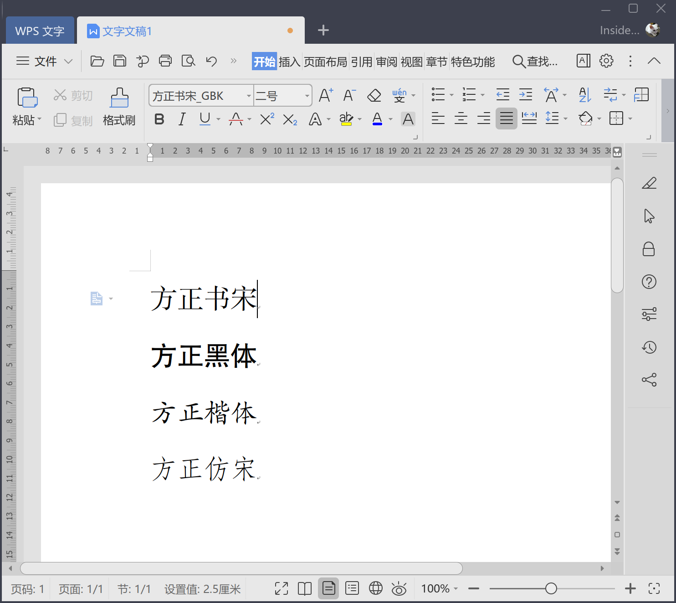Image resolution: width=676 pixels, height=603 pixels.
Task: Expand numbered list style options
Action: (x=483, y=95)
